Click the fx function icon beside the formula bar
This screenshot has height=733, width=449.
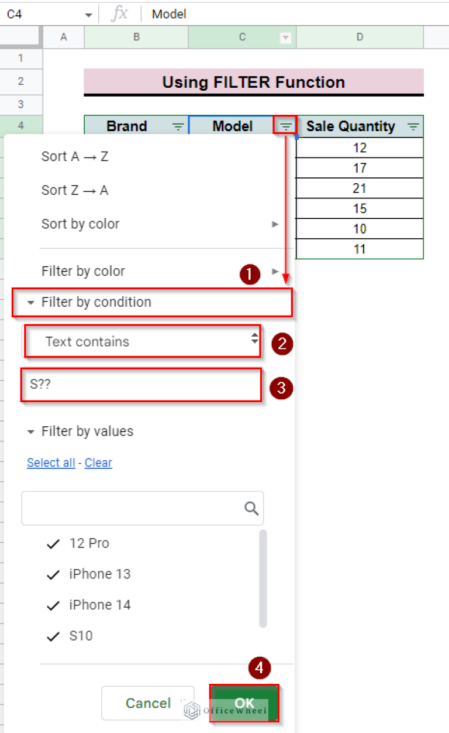120,13
